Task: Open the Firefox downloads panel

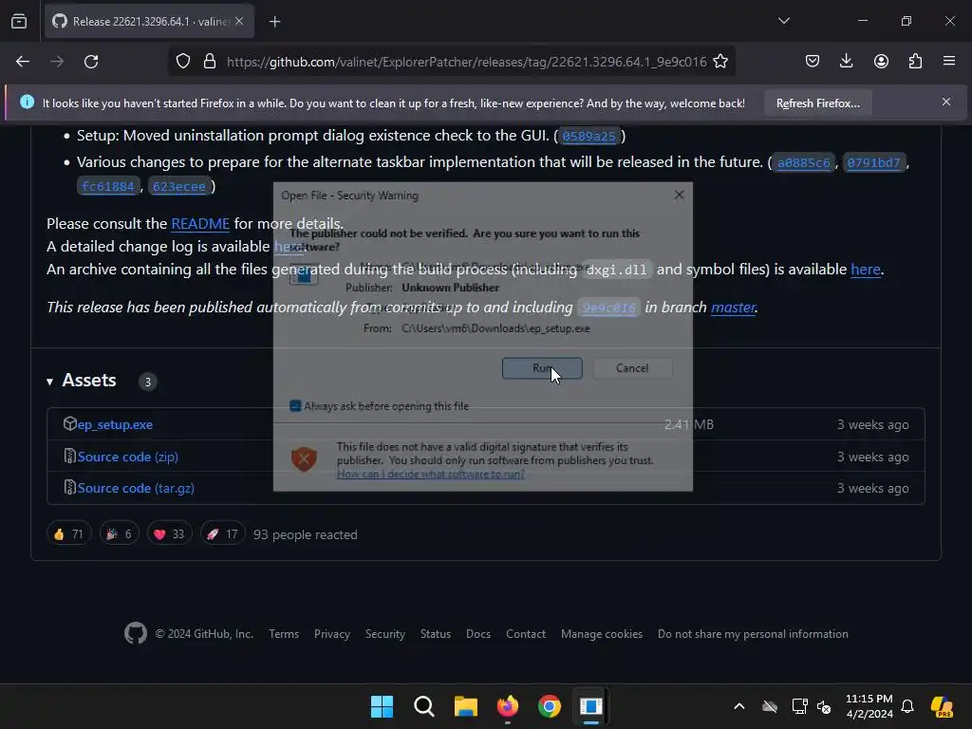Action: (x=846, y=61)
